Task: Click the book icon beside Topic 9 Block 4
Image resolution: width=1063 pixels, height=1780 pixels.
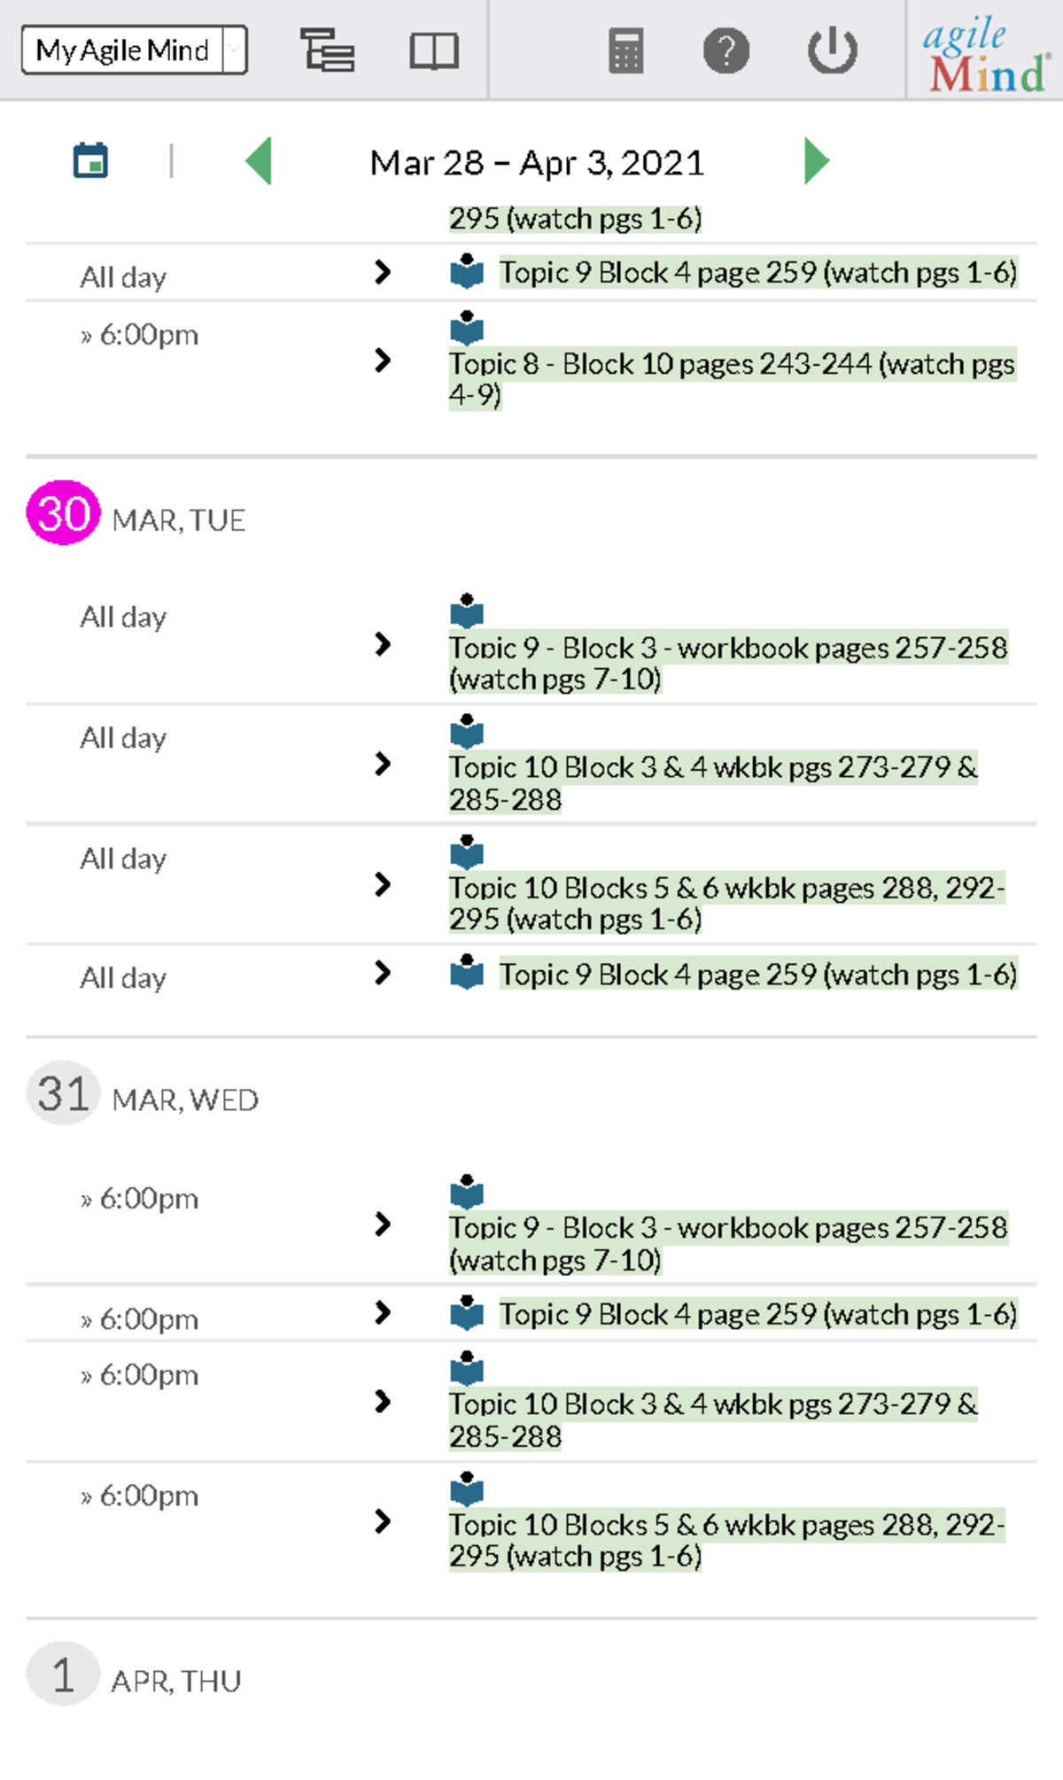Action: [x=467, y=272]
